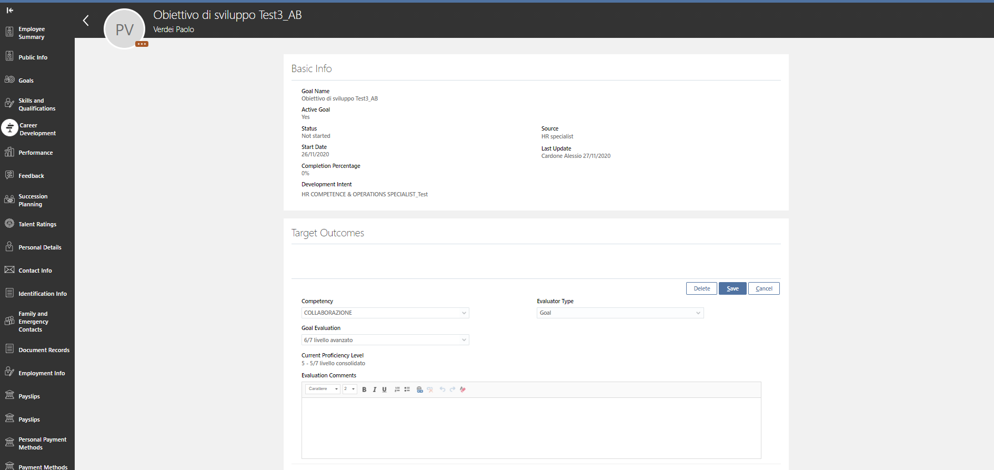The height and width of the screenshot is (470, 994).
Task: Click the Delete button
Action: [701, 288]
